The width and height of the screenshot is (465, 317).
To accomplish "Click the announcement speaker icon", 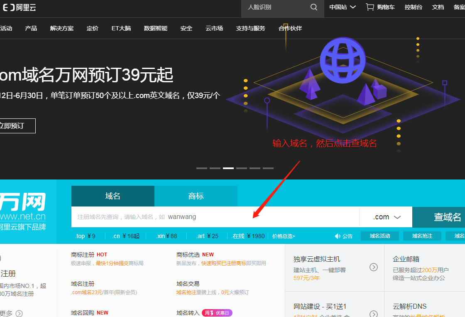I will tap(338, 236).
